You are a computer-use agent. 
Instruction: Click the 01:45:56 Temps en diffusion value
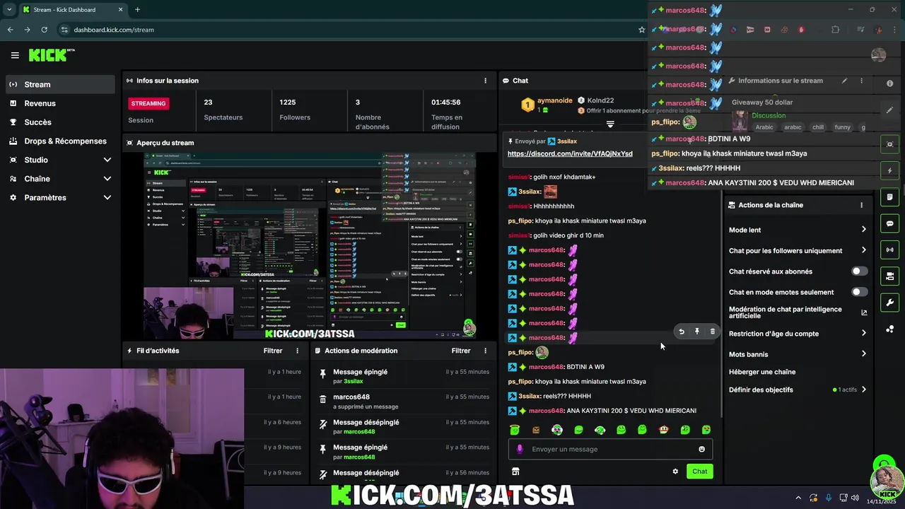446,103
